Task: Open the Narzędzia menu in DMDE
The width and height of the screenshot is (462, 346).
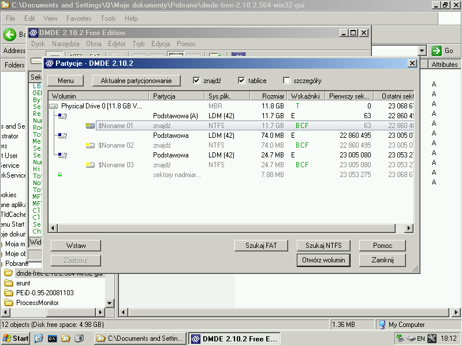Action: point(66,44)
